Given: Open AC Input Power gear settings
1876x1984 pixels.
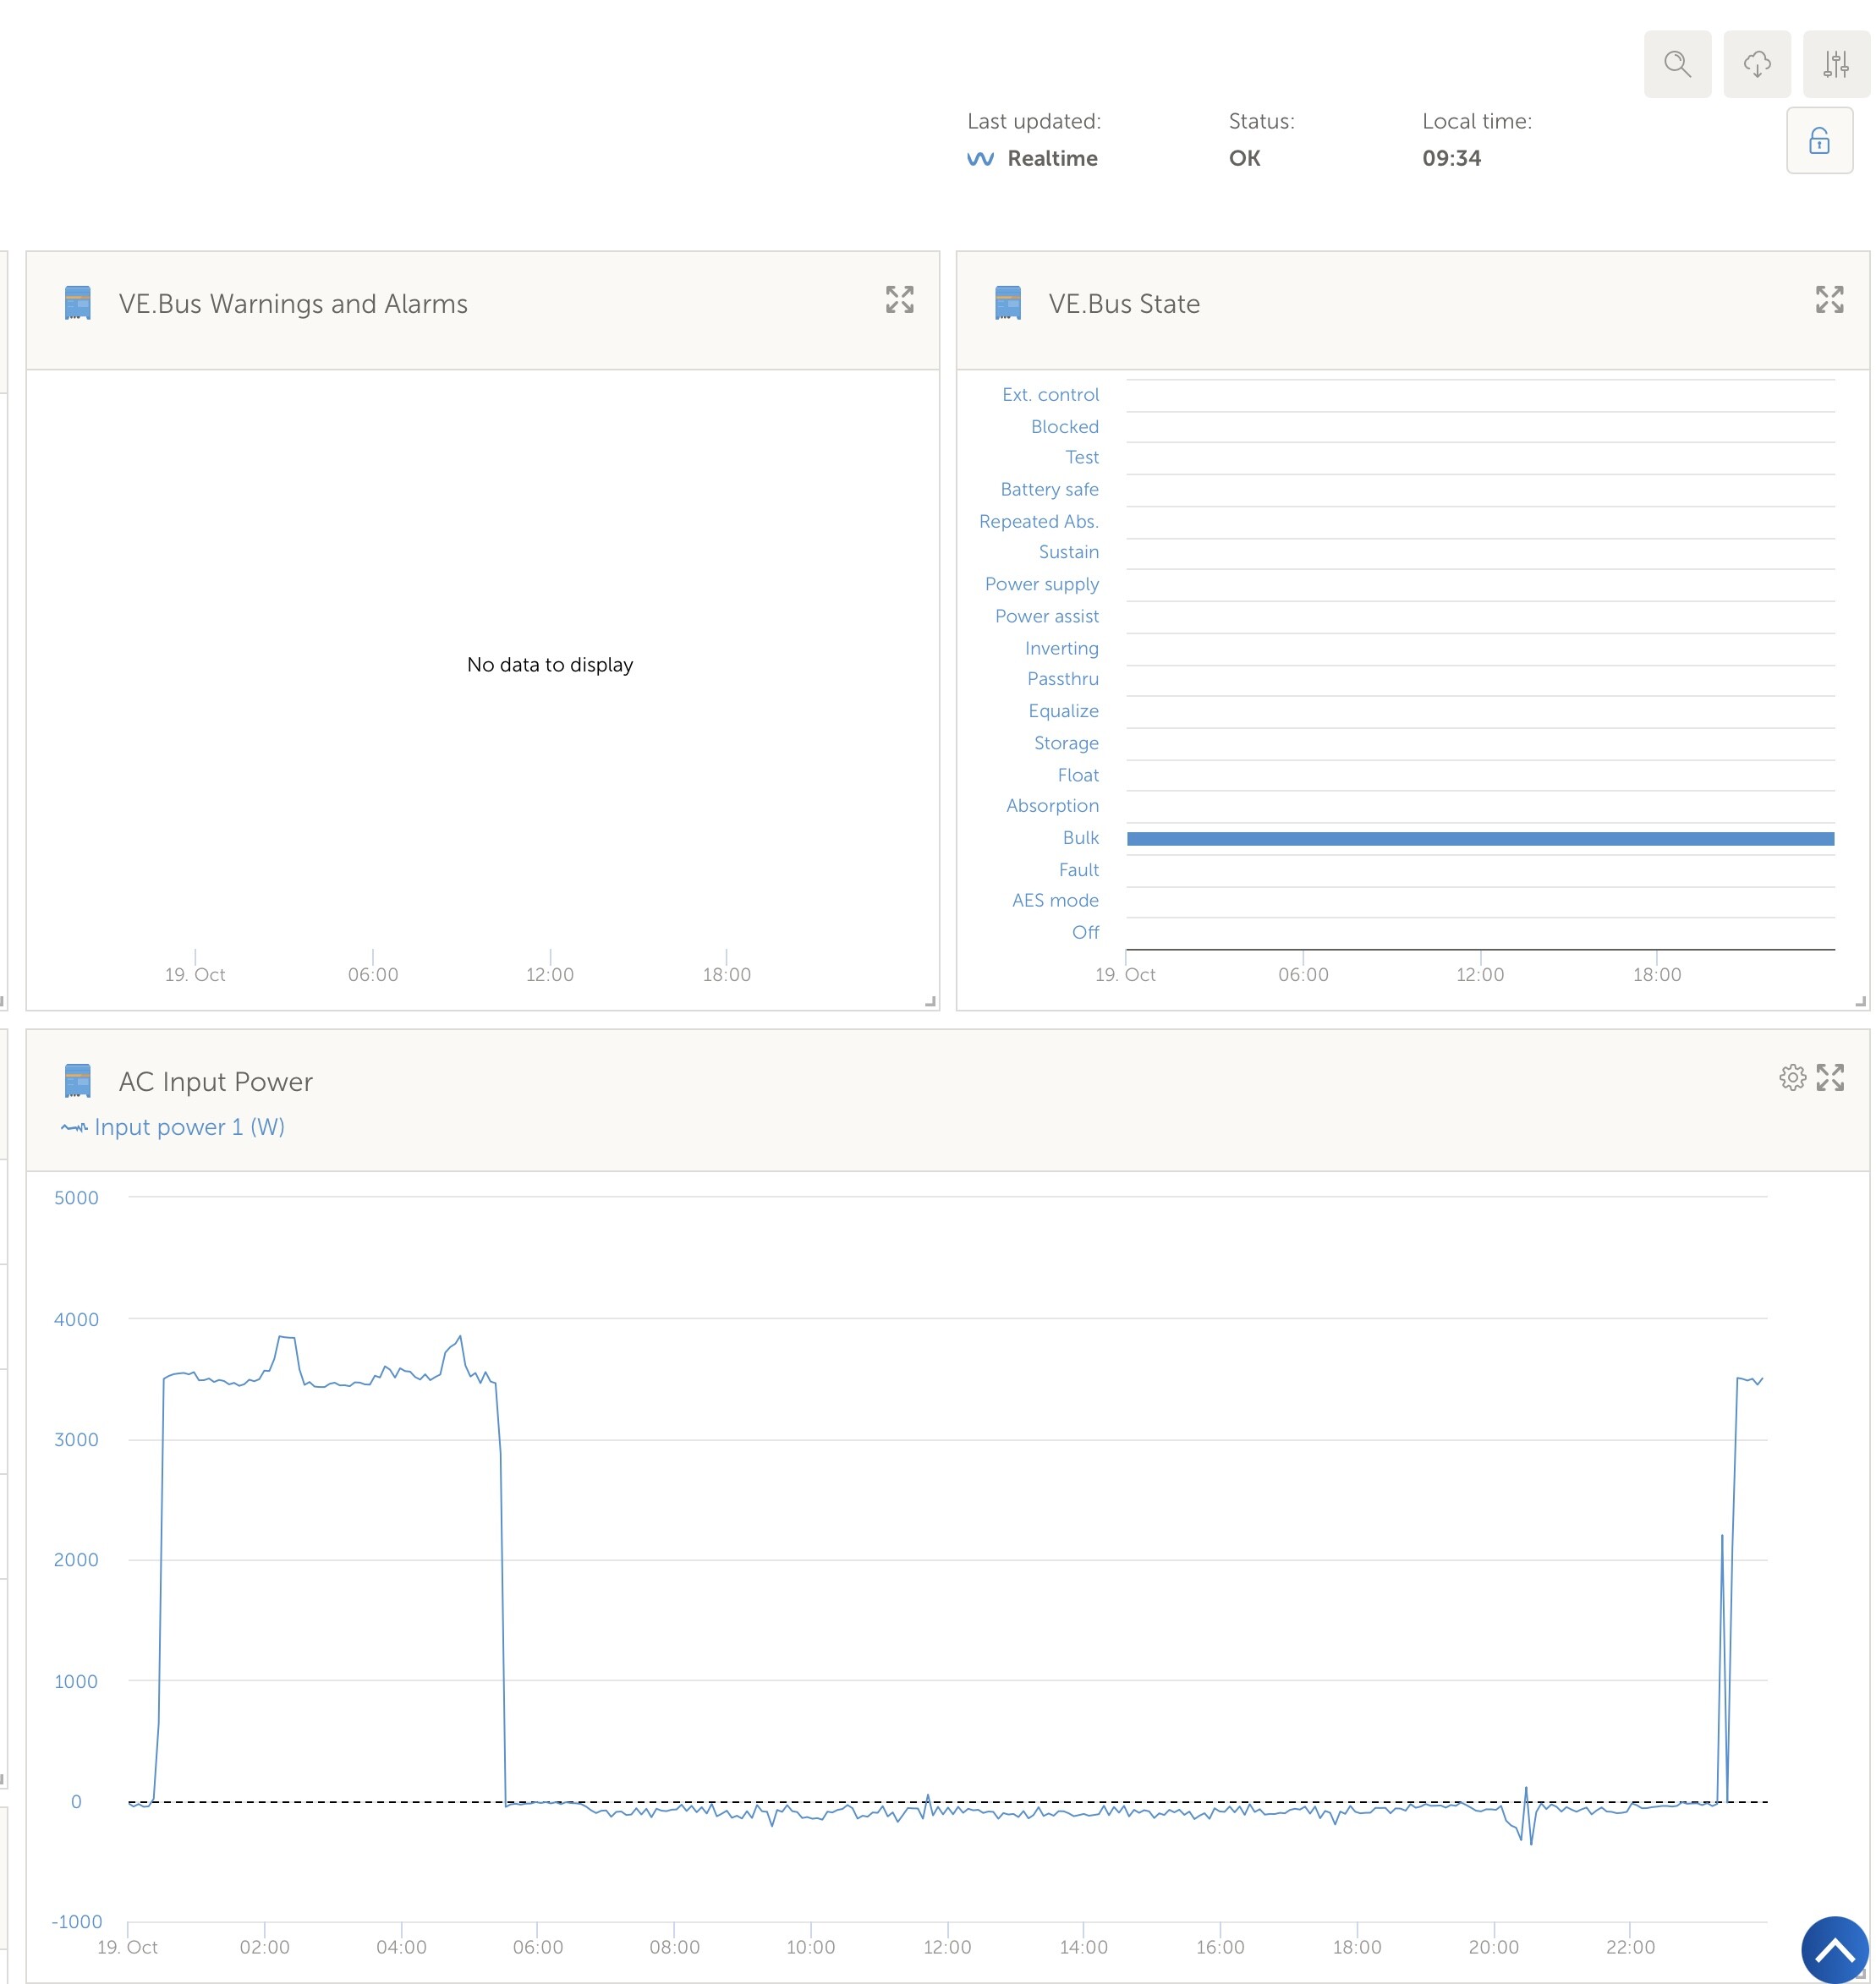Looking at the screenshot, I should pos(1792,1077).
